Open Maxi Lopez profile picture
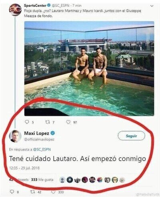Viewport: 160px width, 197px height. [x=15, y=136]
